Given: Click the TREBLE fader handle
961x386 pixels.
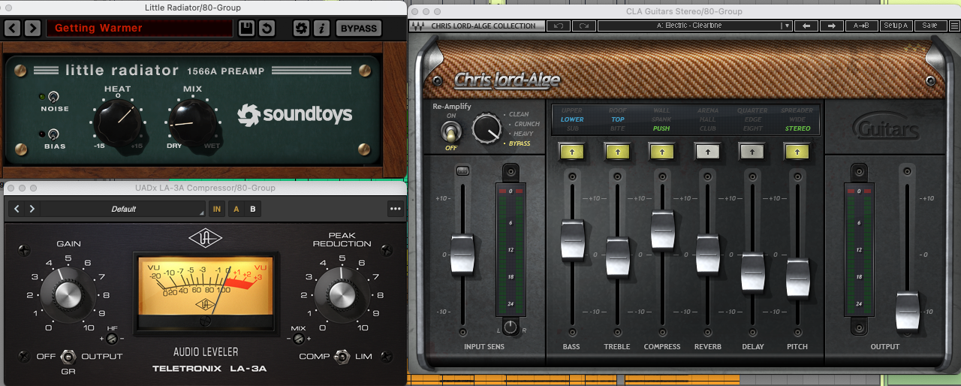Looking at the screenshot, I should pyautogui.click(x=617, y=256).
